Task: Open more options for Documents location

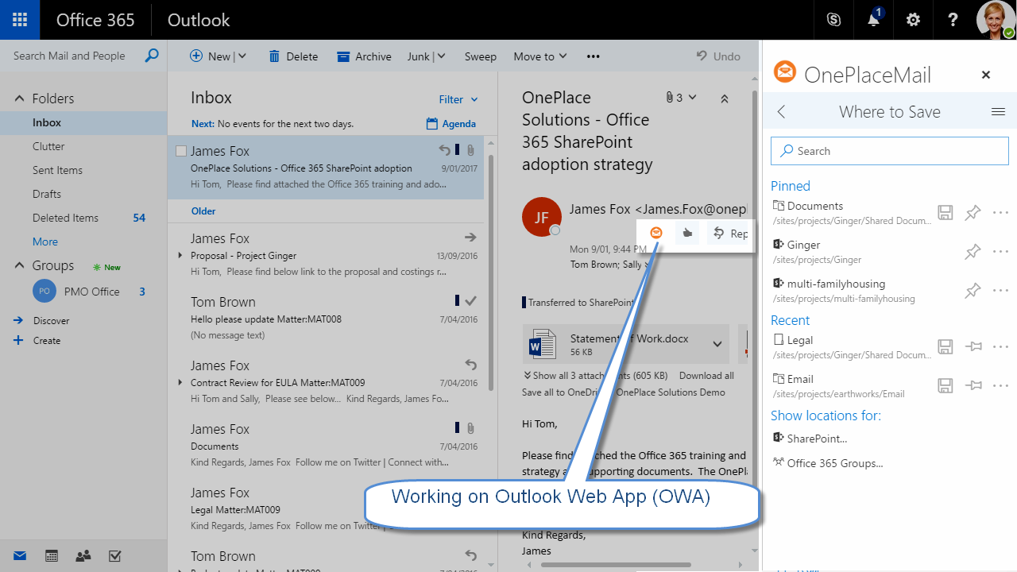Action: (1000, 212)
